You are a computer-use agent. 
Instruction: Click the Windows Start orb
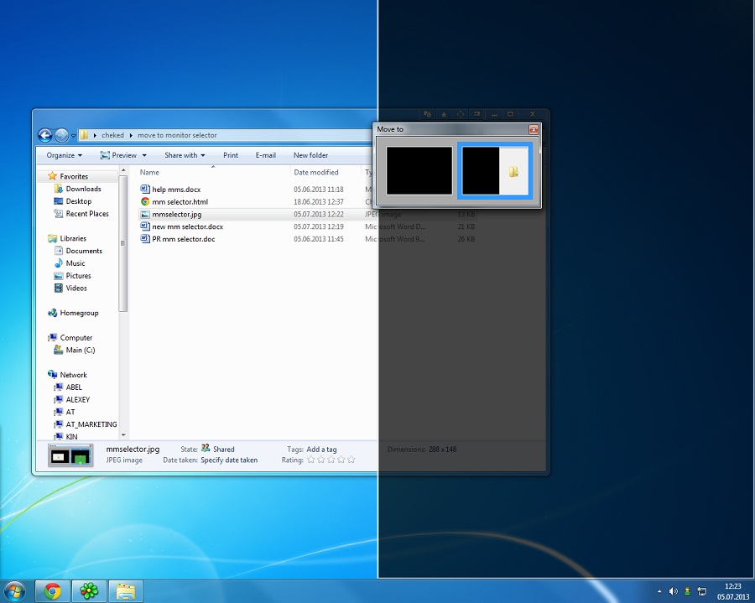(x=14, y=591)
